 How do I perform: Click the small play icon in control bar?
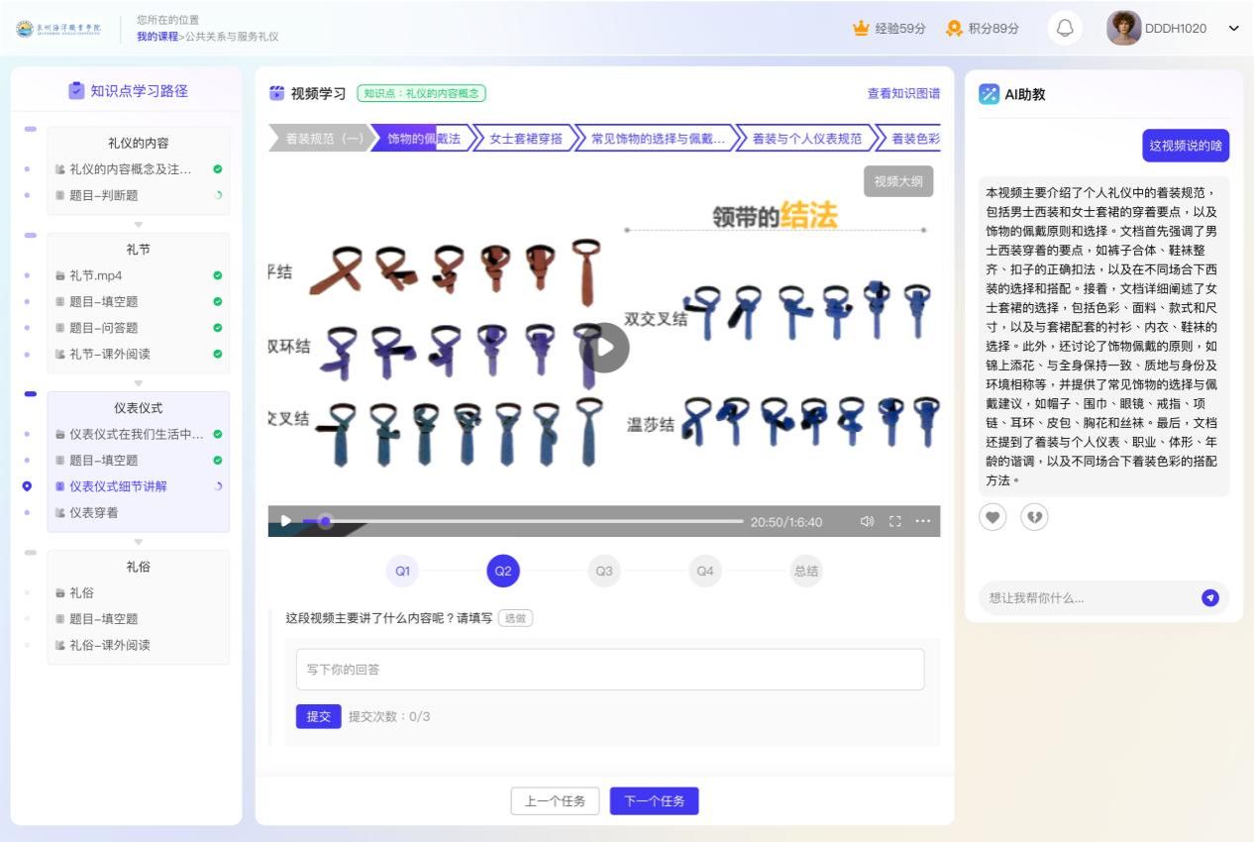coord(286,521)
